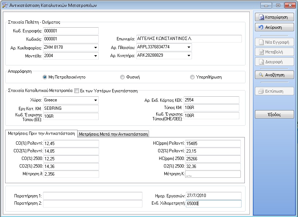
Task: Click the undo arrow icon on Ακύρωση
Action: click(x=261, y=27)
